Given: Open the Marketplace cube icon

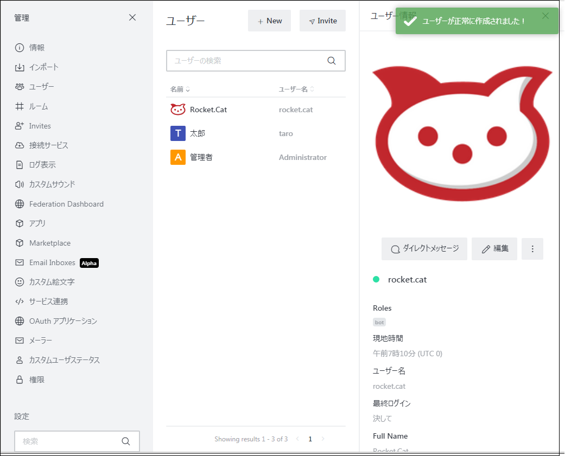Looking at the screenshot, I should click(20, 243).
